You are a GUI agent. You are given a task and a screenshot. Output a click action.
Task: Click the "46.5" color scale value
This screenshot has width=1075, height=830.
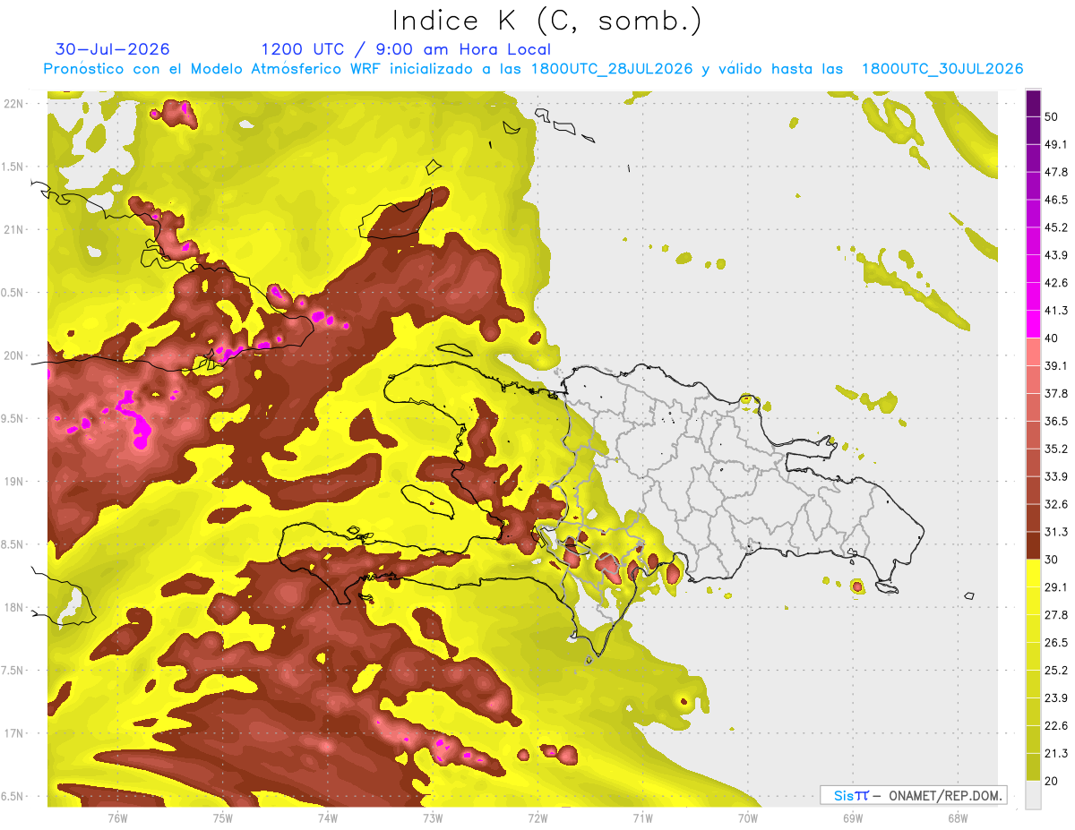tap(1056, 201)
